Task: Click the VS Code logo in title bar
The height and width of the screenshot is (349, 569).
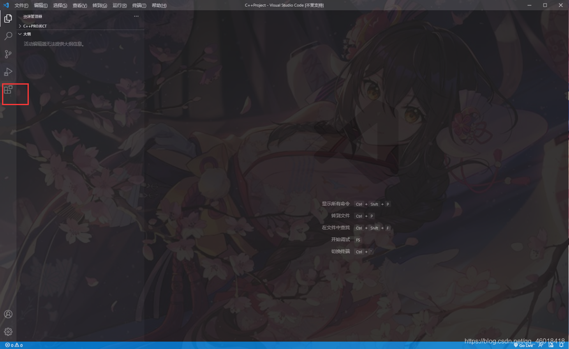Action: click(x=6, y=5)
